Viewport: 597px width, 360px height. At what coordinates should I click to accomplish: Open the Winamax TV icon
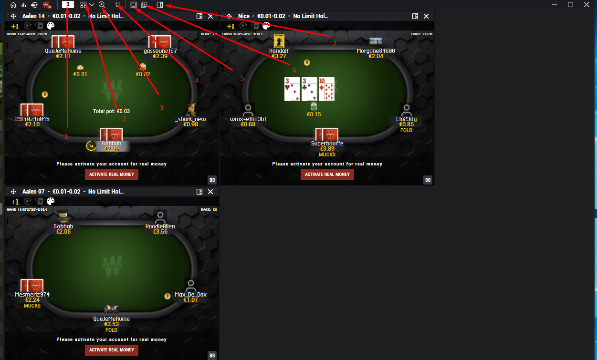click(47, 5)
